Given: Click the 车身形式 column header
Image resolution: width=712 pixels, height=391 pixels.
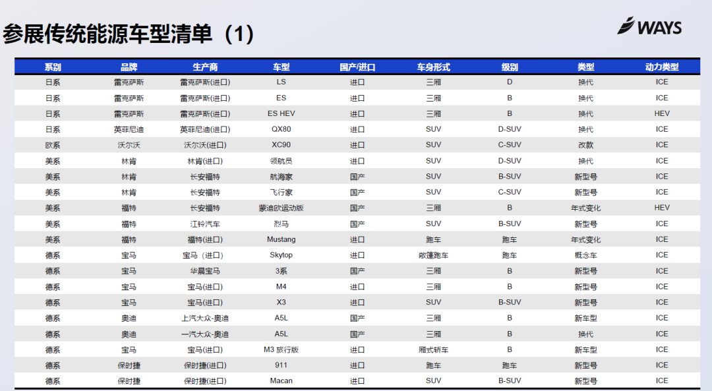Looking at the screenshot, I should point(434,67).
